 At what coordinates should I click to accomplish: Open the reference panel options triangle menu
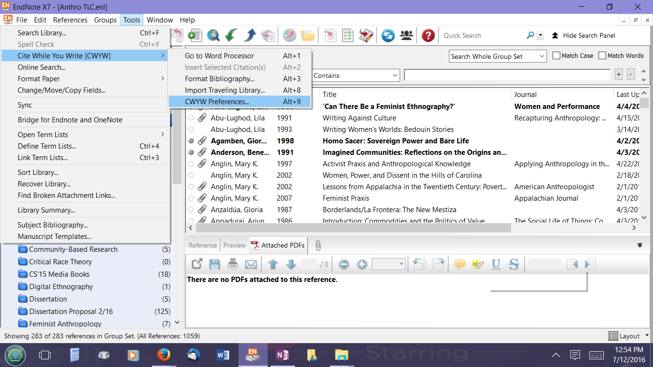[640, 245]
